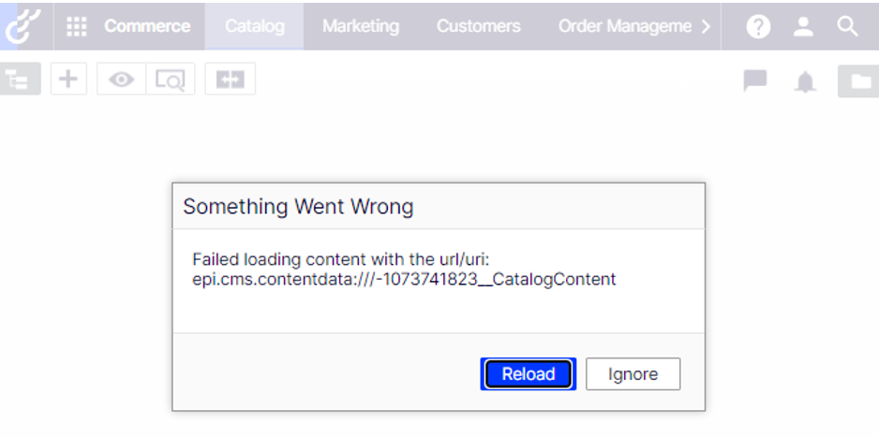The image size is (879, 438).
Task: Open the application switcher grid
Action: point(77,26)
